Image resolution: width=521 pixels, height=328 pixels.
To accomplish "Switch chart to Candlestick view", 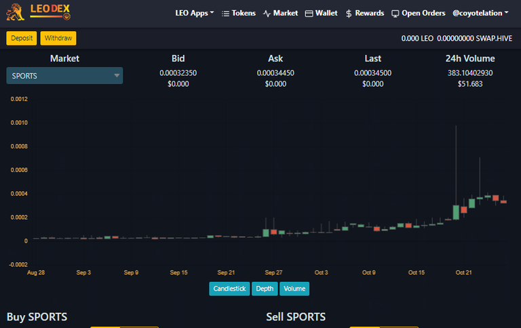I will [229, 289].
